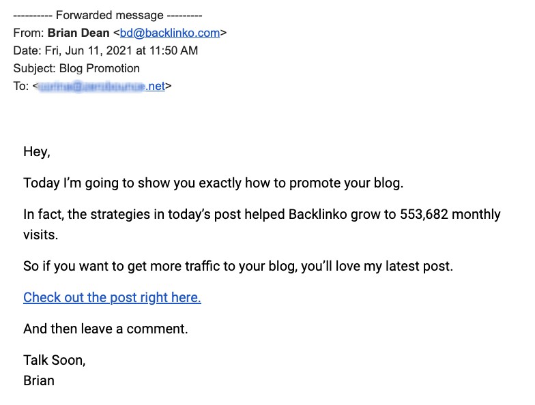Click the "Talk Soon," sign-off line

tap(55, 360)
